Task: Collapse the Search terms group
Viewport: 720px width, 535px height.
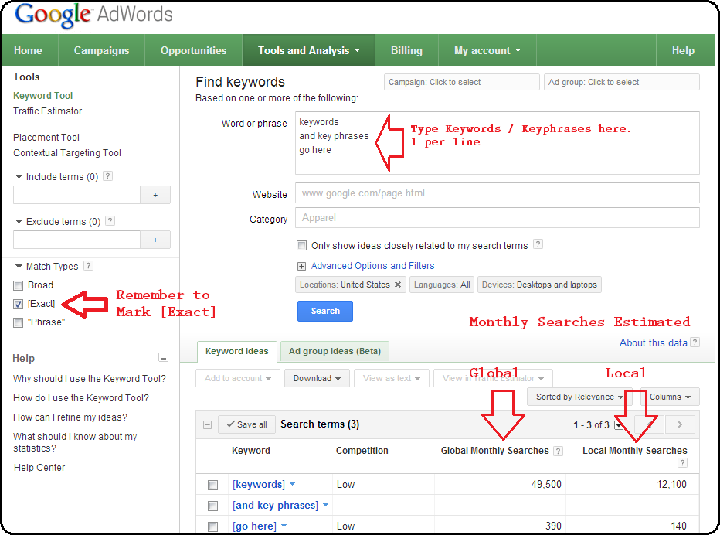Action: tap(208, 424)
